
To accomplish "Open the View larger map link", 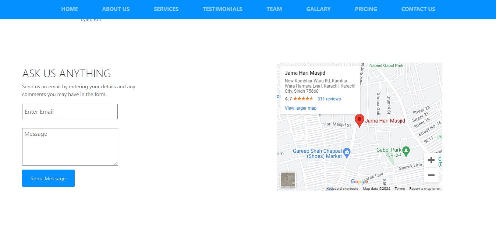I will pyautogui.click(x=301, y=108).
